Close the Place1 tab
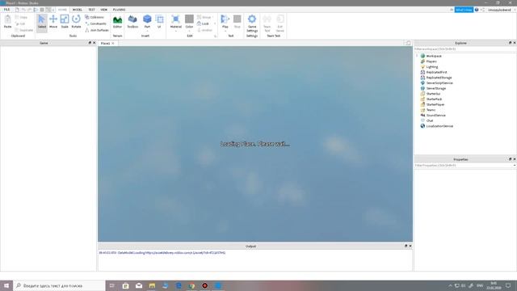 113,43
